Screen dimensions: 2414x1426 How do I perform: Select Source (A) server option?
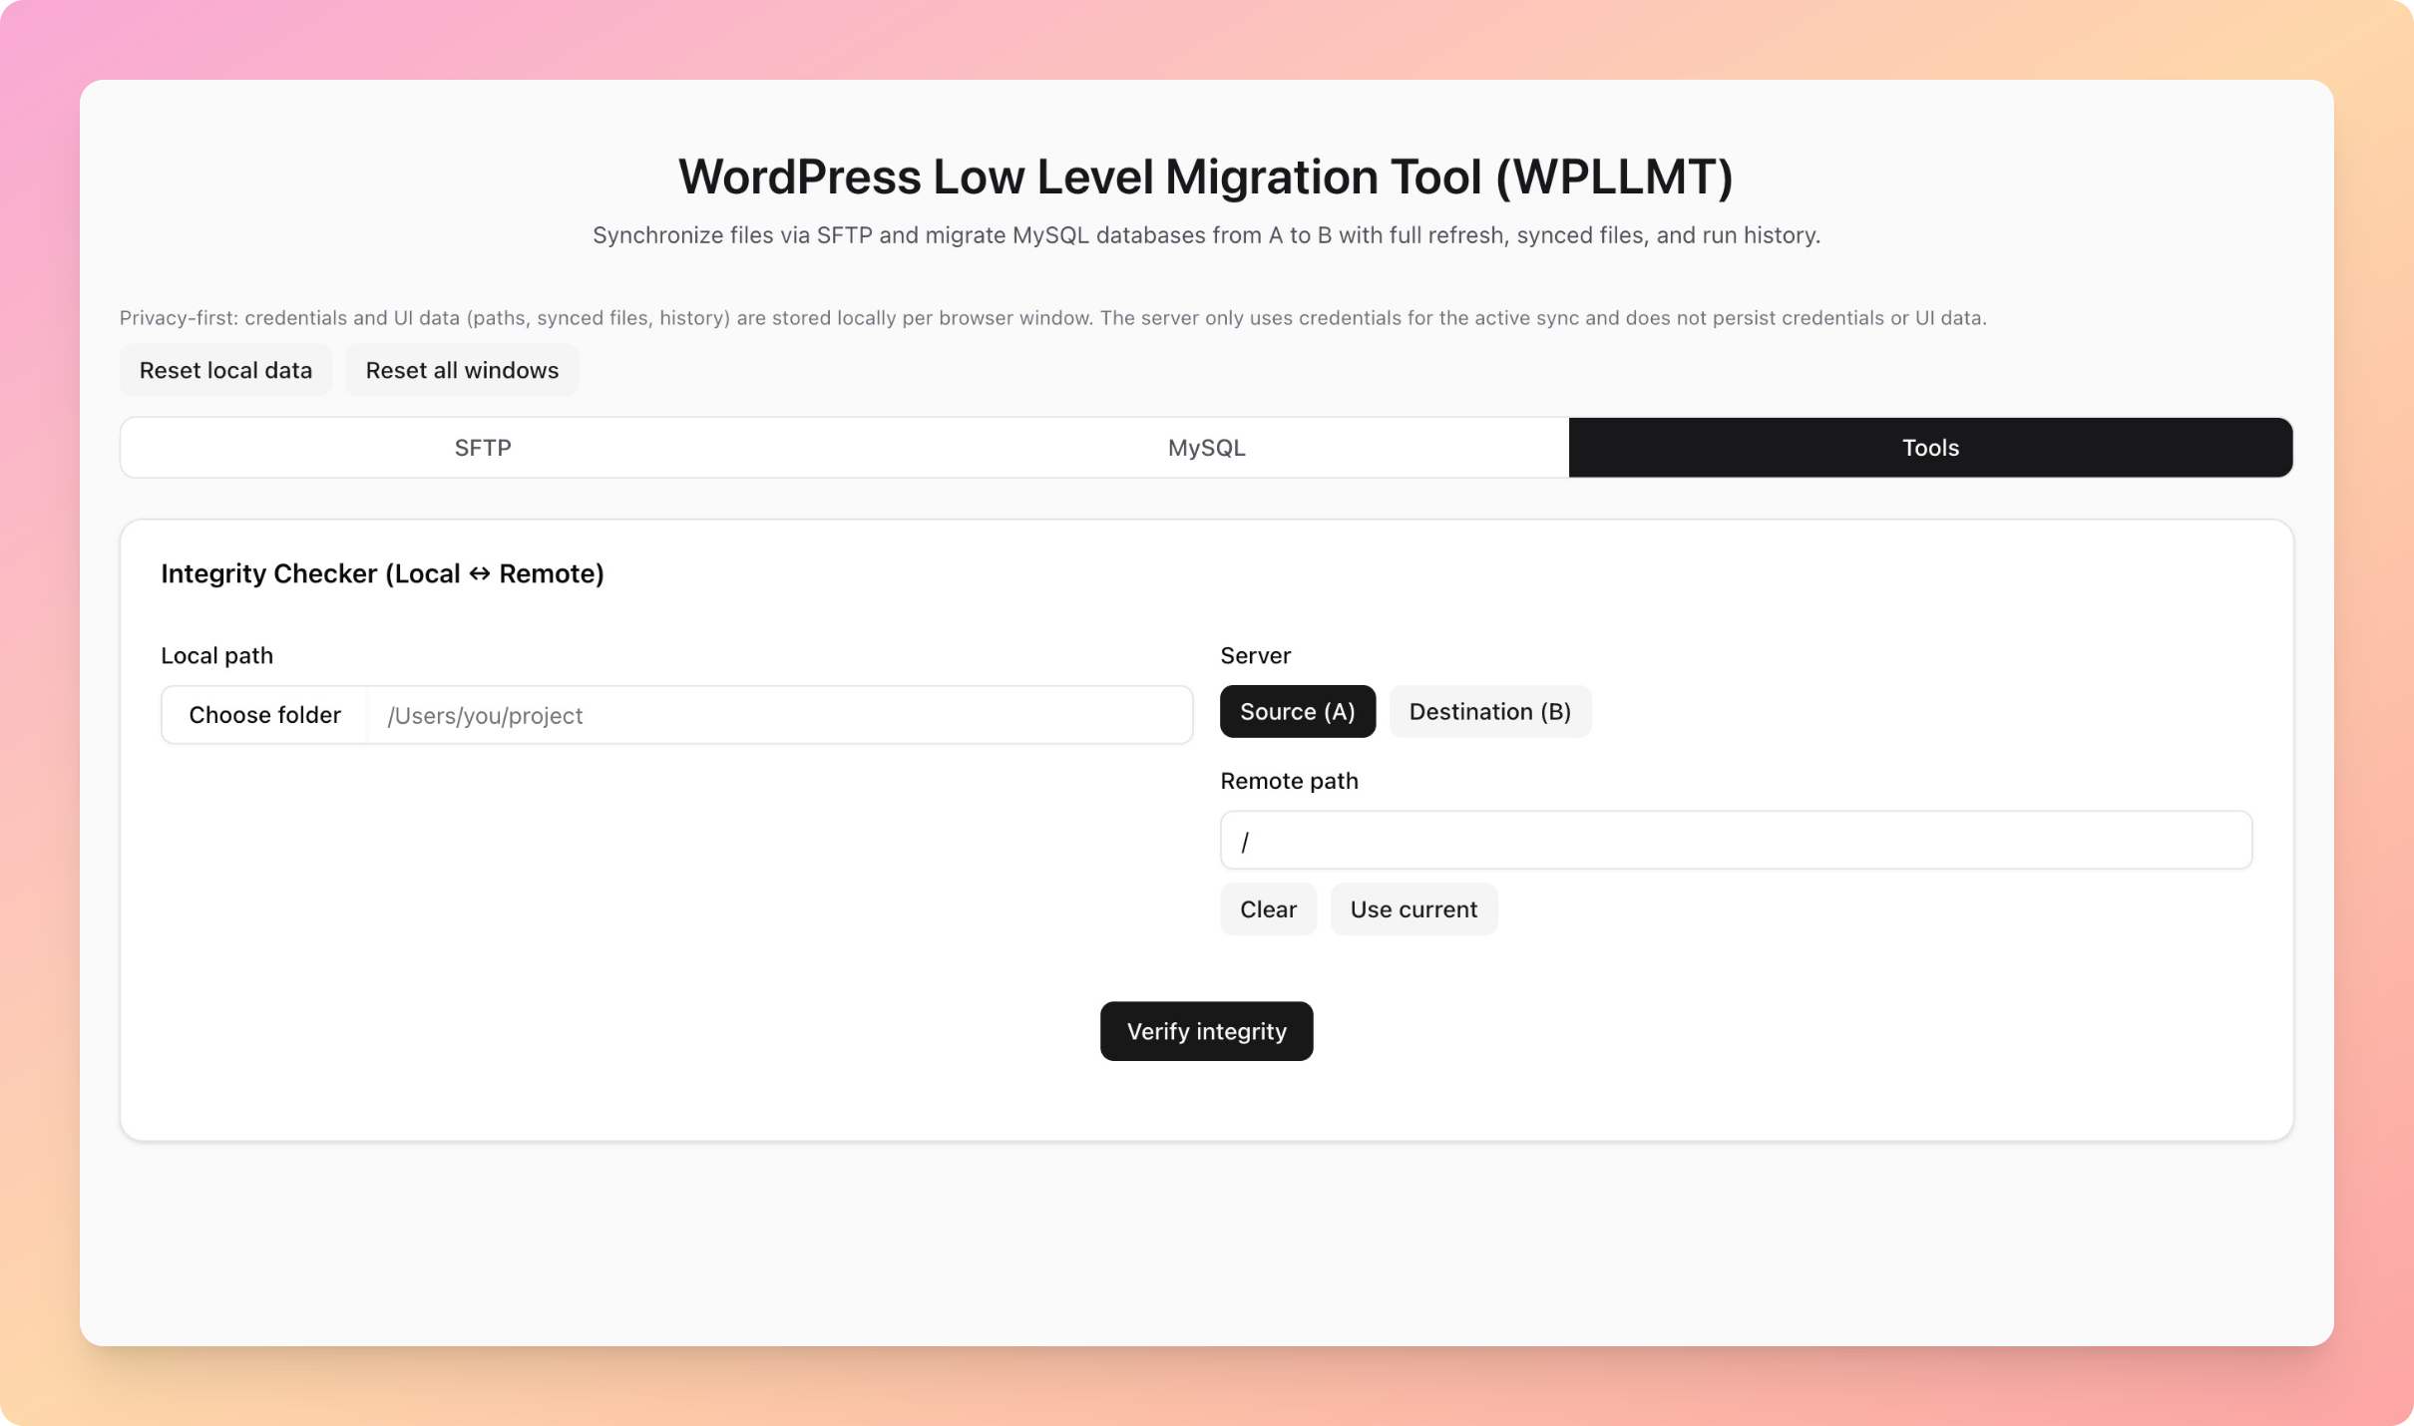pyautogui.click(x=1297, y=711)
